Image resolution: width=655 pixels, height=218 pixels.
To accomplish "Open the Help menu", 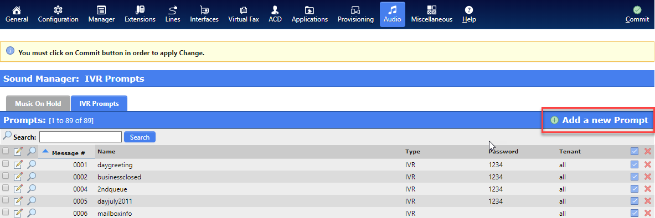I will coord(469,14).
